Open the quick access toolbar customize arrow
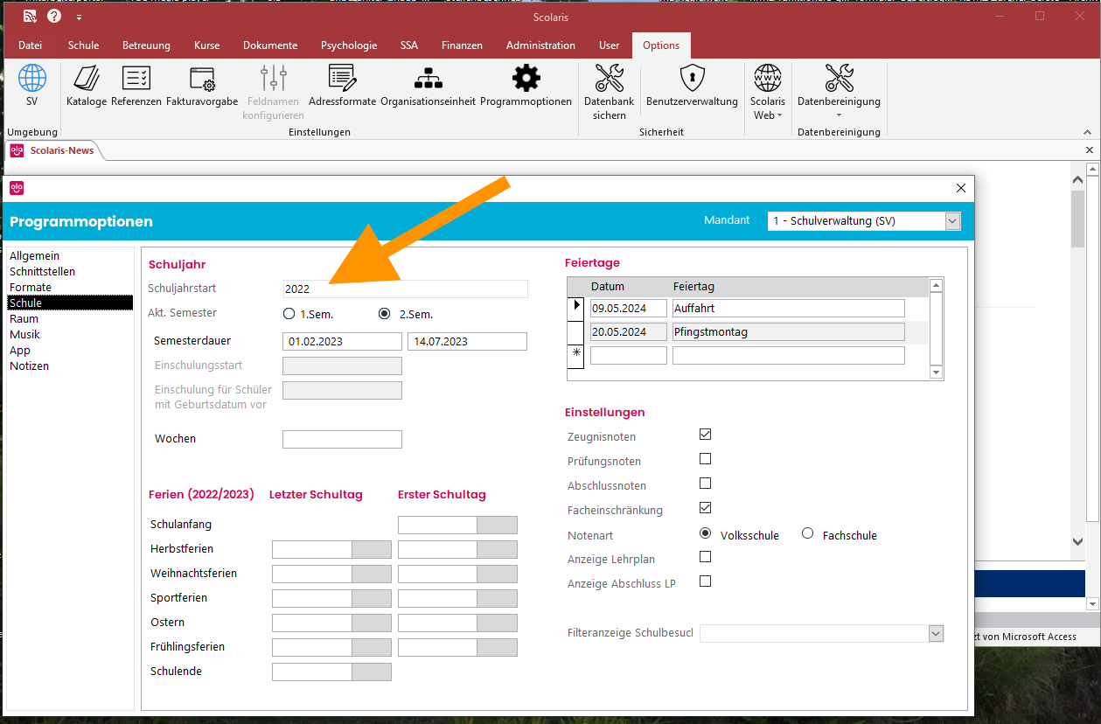The width and height of the screenshot is (1101, 724). click(x=79, y=17)
